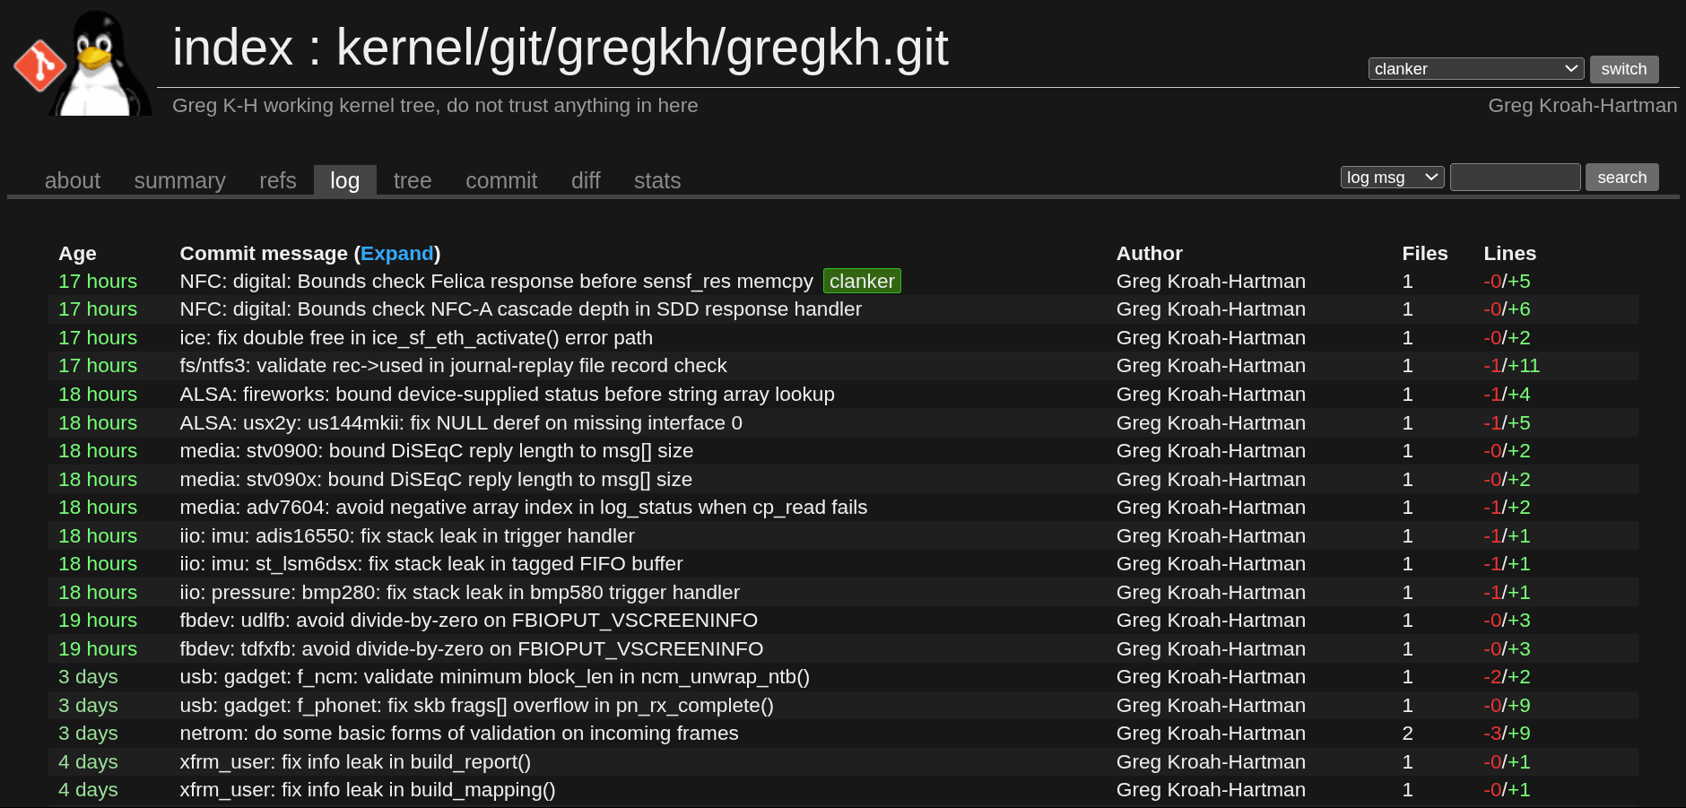Open the stats tab
This screenshot has width=1686, height=808.
coord(656,181)
